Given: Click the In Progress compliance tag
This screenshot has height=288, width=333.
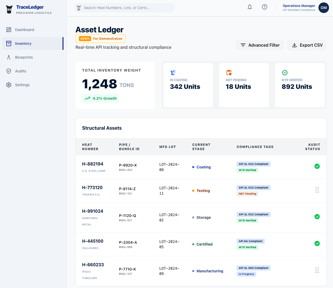Looking at the screenshot, I should 246,274.
